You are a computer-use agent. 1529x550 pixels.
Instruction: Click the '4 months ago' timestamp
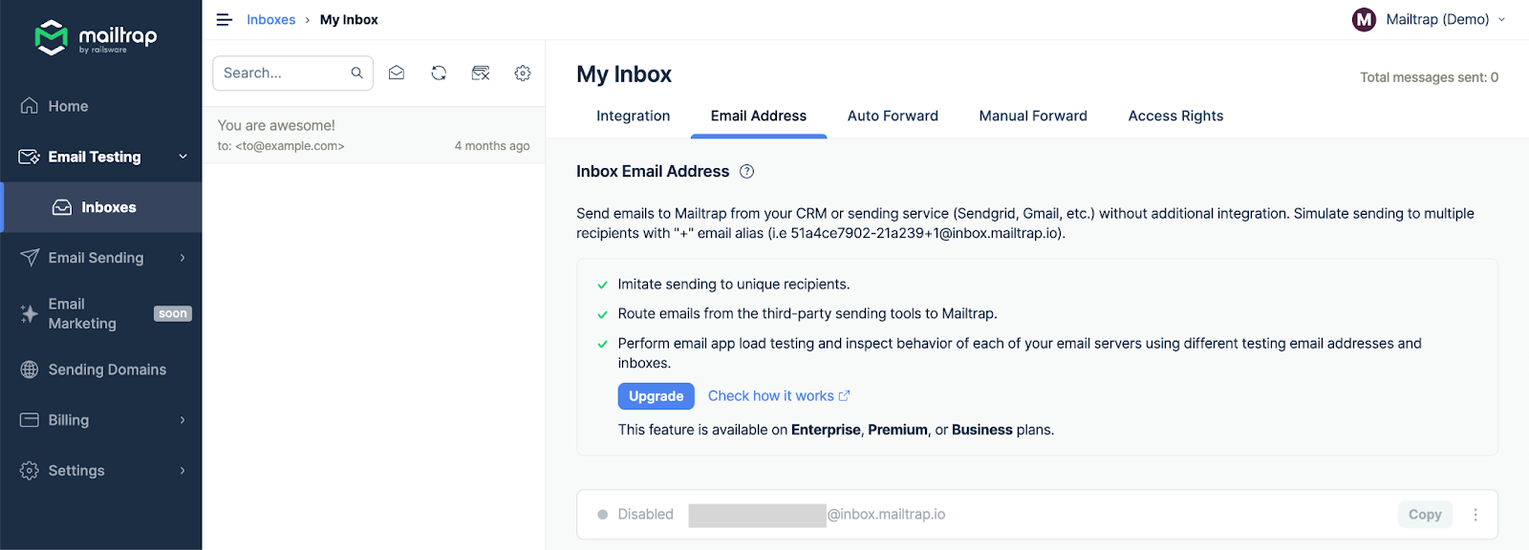point(492,146)
